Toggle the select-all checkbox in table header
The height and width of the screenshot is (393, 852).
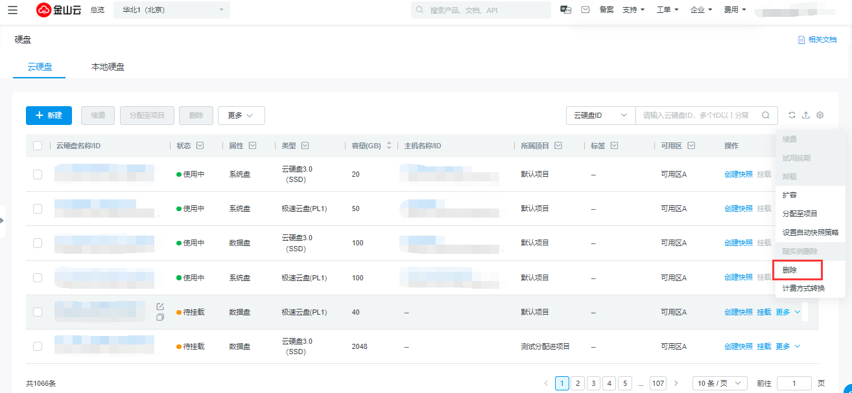38,146
